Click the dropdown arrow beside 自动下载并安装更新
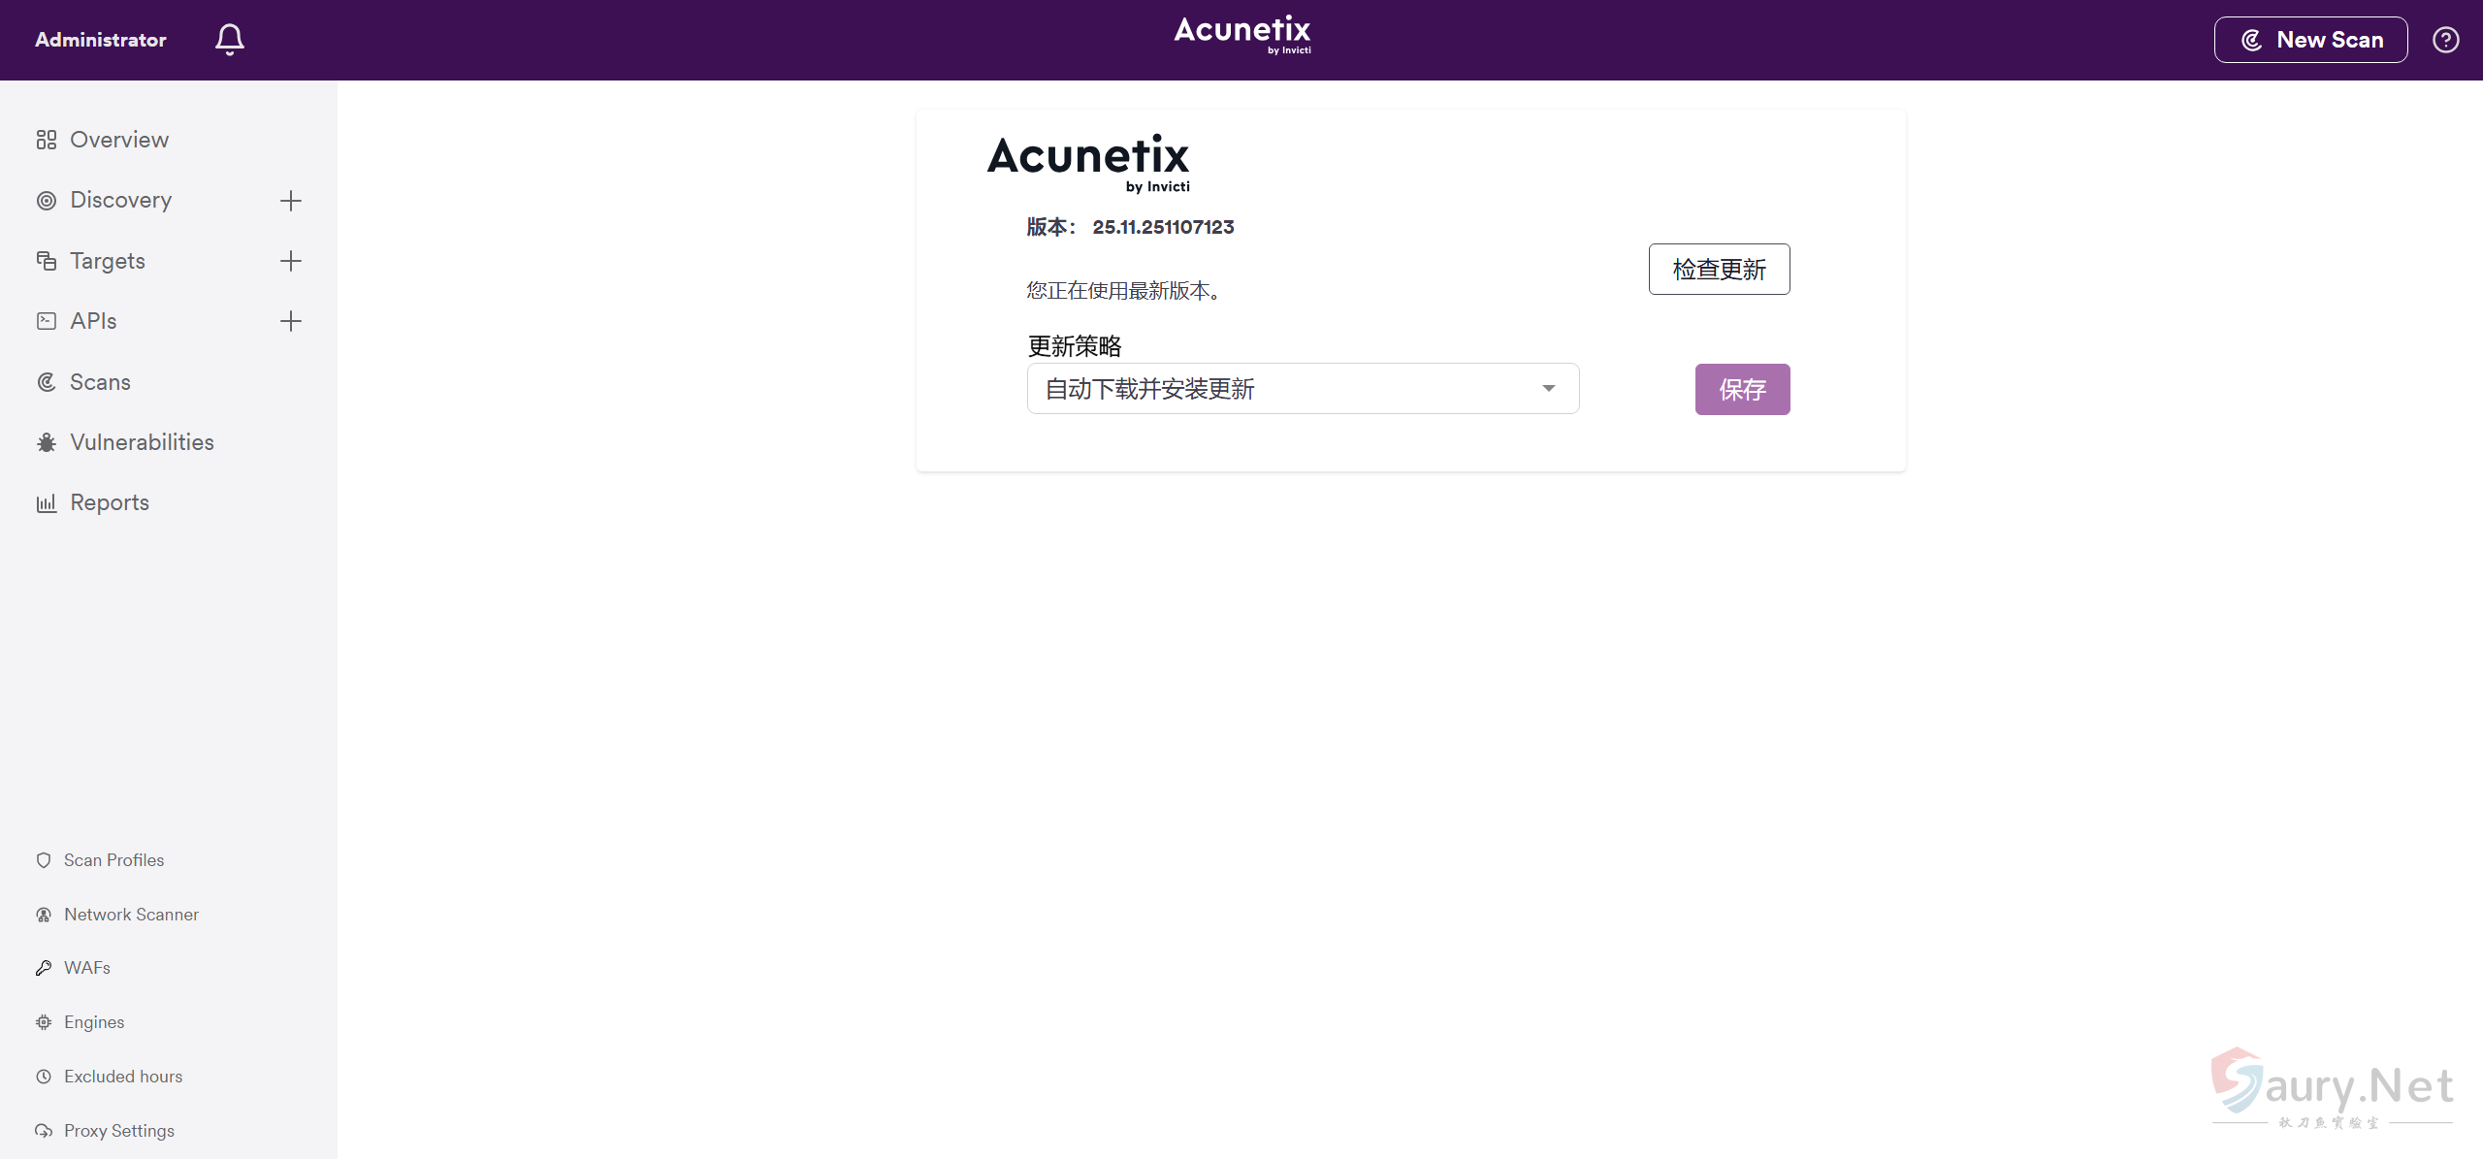The height and width of the screenshot is (1159, 2483). point(1548,388)
